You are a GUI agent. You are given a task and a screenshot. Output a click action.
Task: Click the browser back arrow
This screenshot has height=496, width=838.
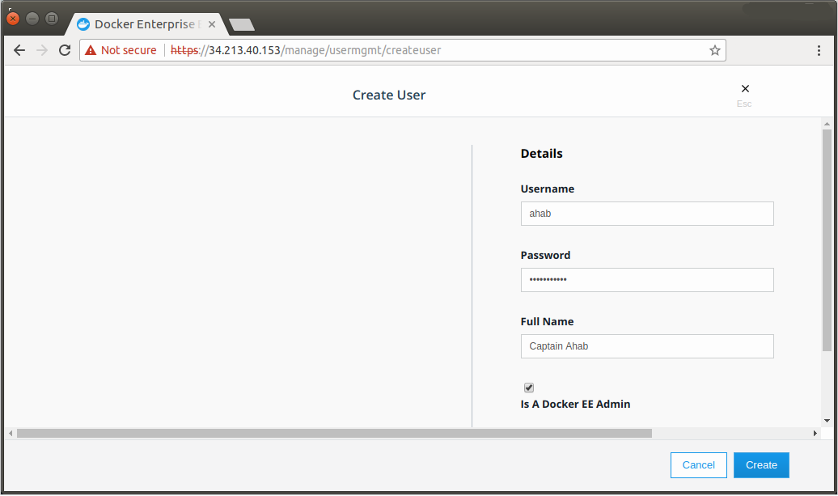click(19, 50)
